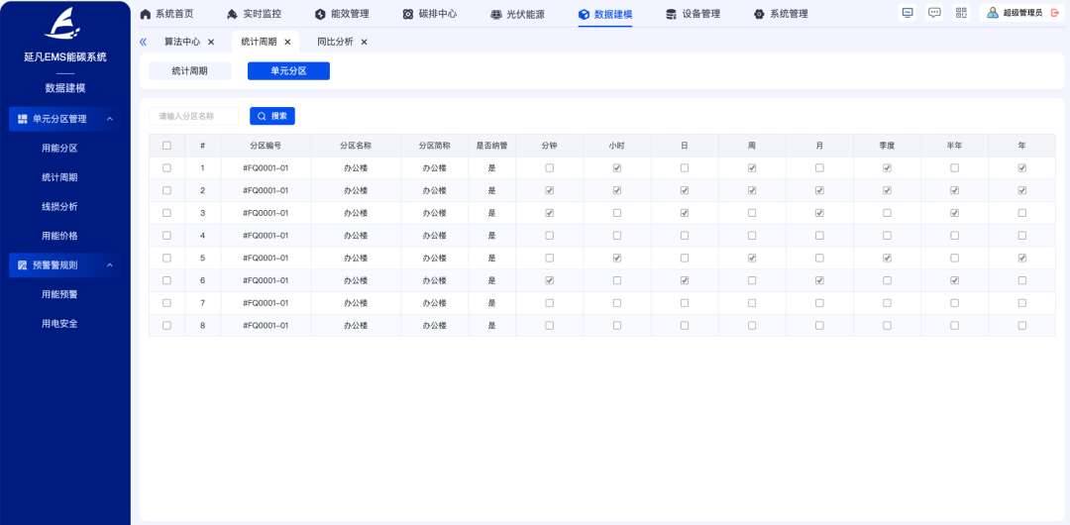
Task: Toggle the select-all checkbox in table header
Action: pos(166,146)
